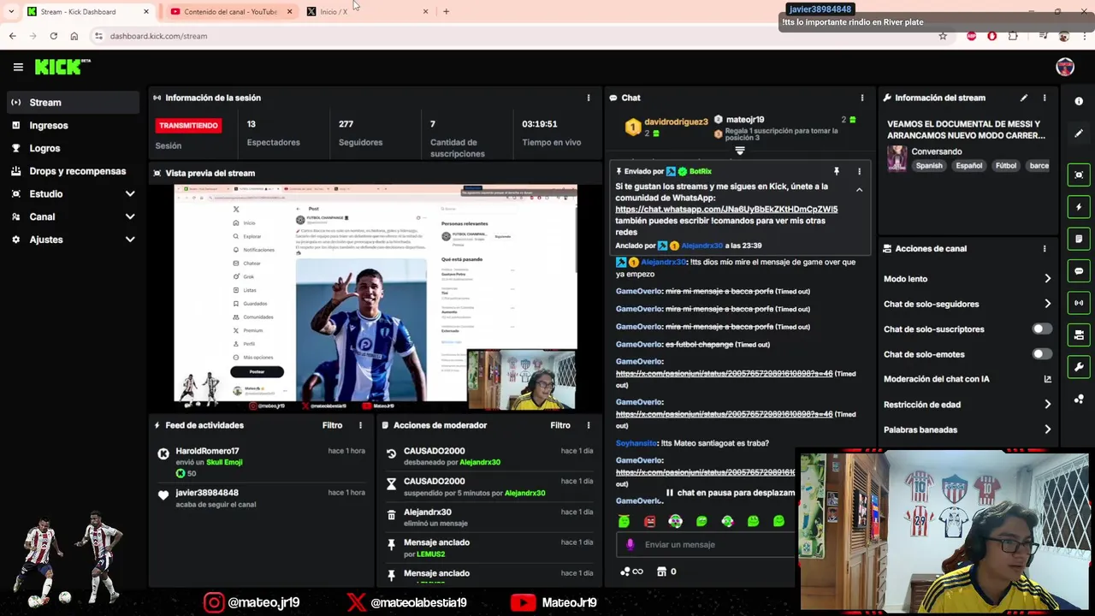Viewport: 1095px width, 616px height.
Task: Open Drops y recompensas in sidebar
Action: click(x=73, y=171)
